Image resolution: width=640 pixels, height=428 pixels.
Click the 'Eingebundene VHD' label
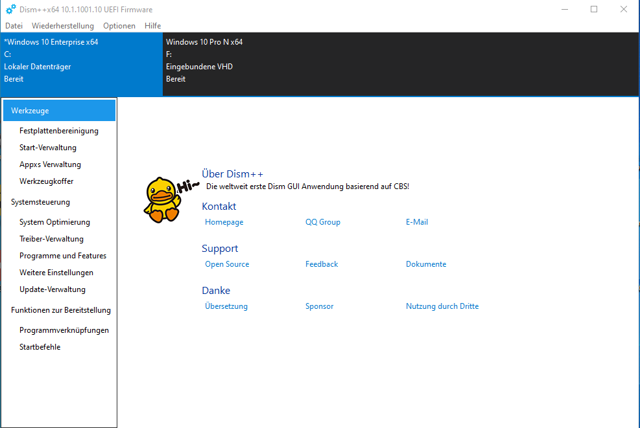199,67
